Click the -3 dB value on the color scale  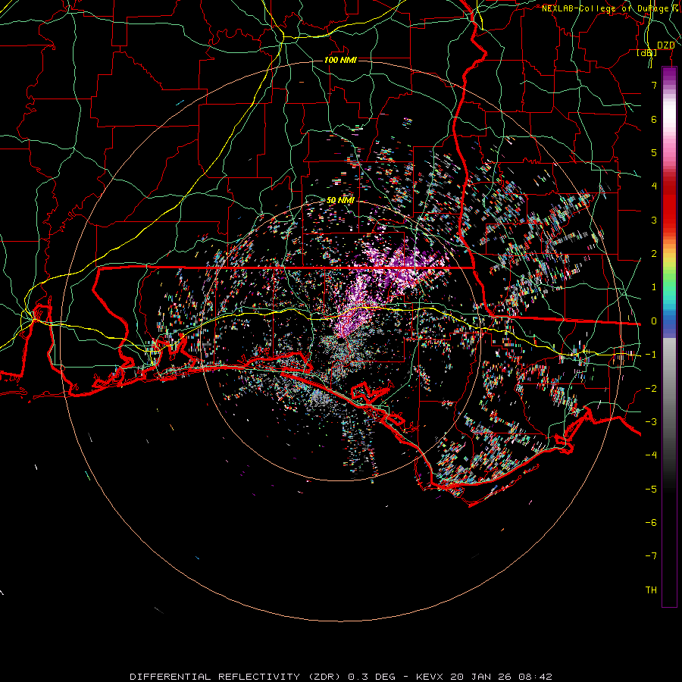(651, 422)
